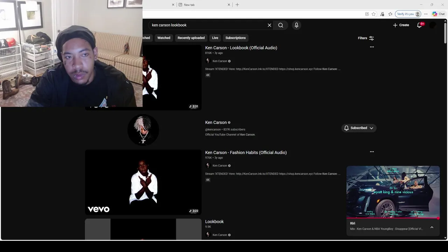Image resolution: width=448 pixels, height=252 pixels.
Task: Click the Ken Carson channel profile picture
Action: point(143,129)
